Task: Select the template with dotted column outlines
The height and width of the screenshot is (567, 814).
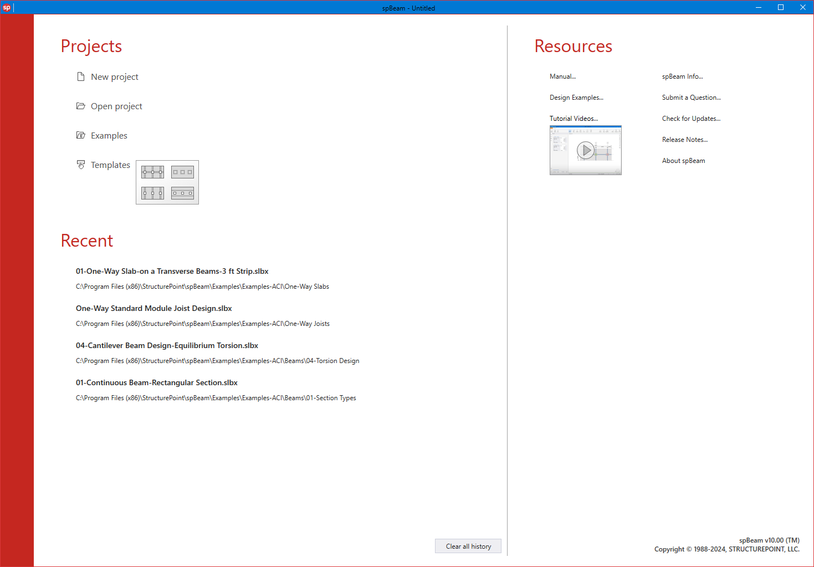Action: [x=182, y=172]
